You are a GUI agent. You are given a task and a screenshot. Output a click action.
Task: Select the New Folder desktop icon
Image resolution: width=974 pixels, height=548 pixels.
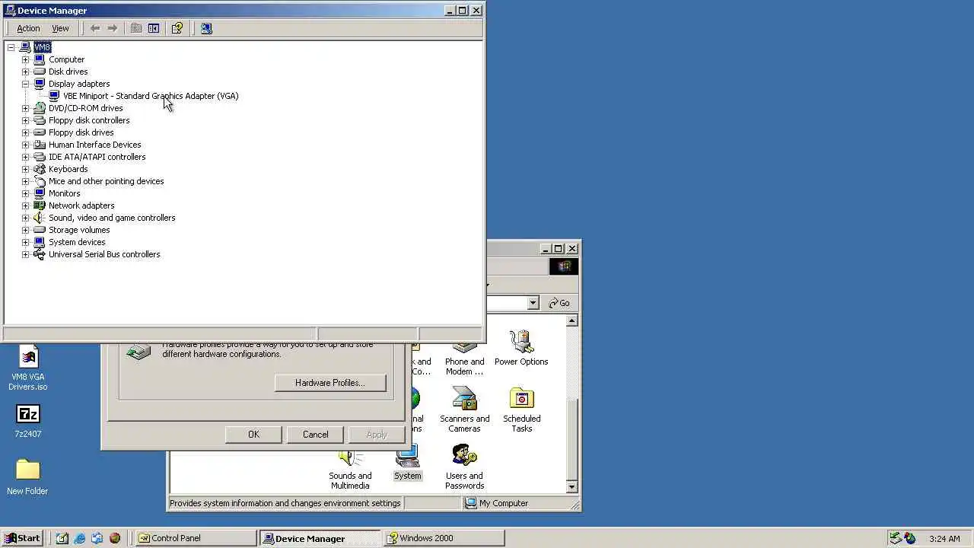pos(27,477)
